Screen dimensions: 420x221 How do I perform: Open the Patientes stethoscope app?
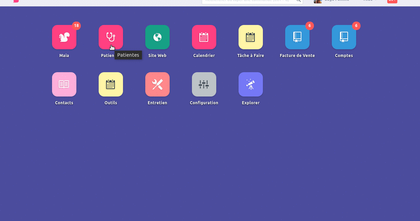[111, 37]
